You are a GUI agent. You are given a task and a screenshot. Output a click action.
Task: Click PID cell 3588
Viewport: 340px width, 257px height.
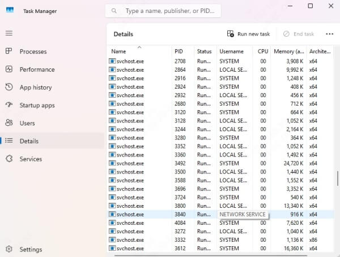(180, 180)
